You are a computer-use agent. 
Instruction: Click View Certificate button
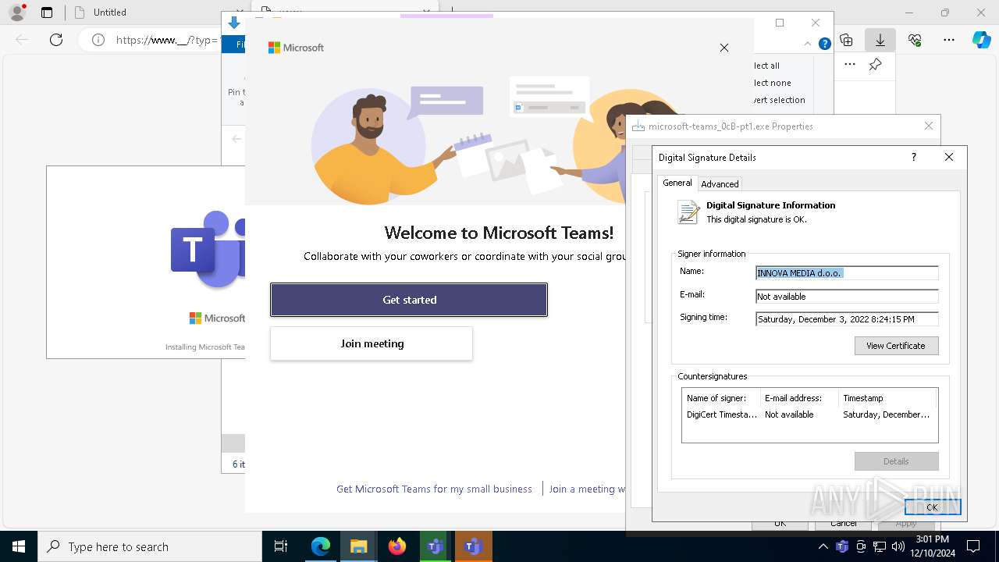pyautogui.click(x=896, y=346)
